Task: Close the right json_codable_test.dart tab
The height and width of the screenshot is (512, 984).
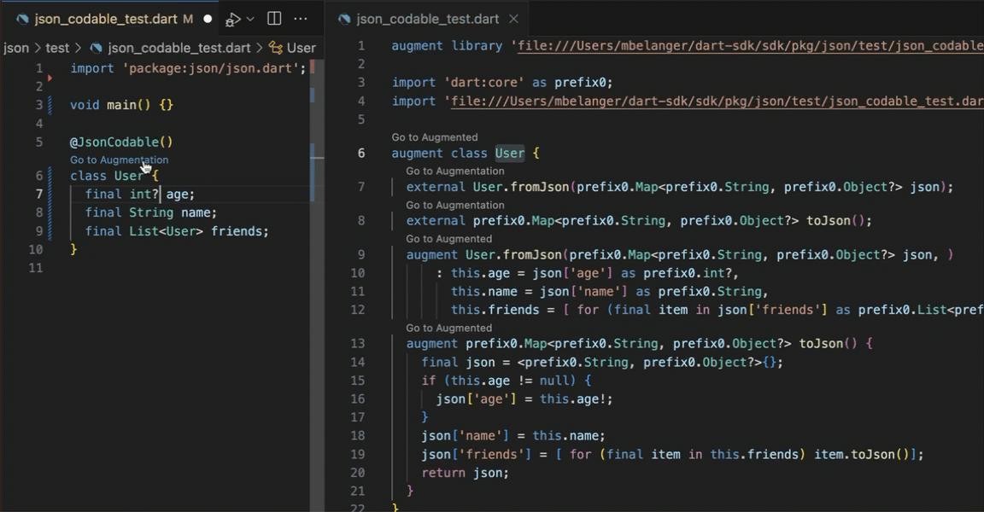Action: click(x=513, y=19)
